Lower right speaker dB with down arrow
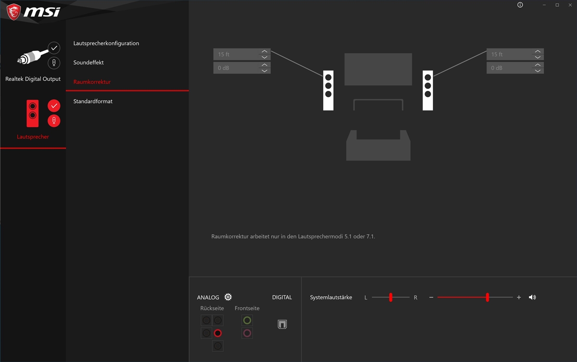The width and height of the screenshot is (577, 362). pyautogui.click(x=538, y=71)
